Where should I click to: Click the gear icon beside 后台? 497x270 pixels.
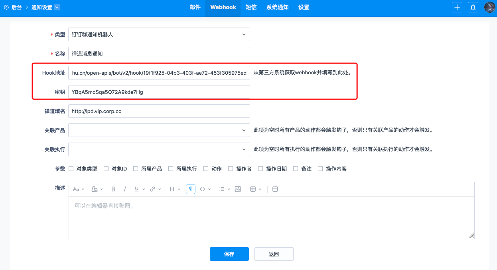[6, 7]
